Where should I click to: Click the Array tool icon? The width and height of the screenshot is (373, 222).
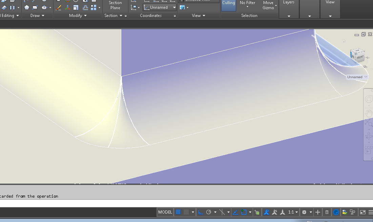(x=94, y=7)
